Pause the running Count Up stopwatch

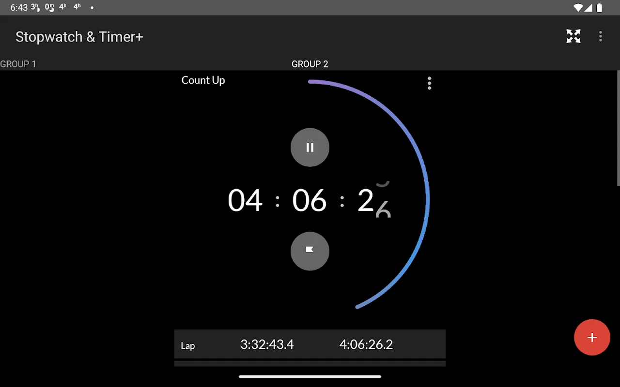tap(310, 148)
